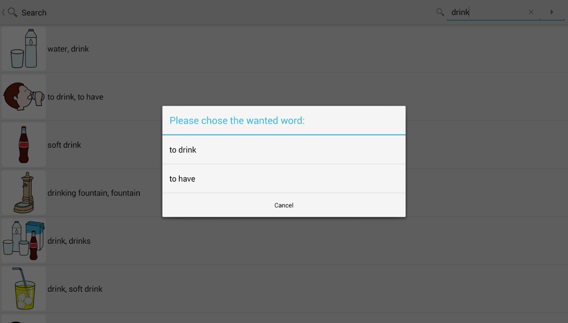Screen dimensions: 568x323
Task: Select the assorted drinks pictogram
Action: click(x=24, y=241)
